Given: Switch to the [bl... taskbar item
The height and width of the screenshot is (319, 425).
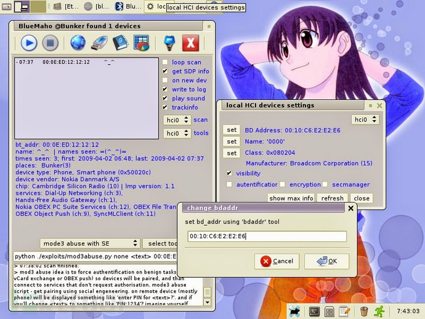Looking at the screenshot, I should (x=97, y=7).
